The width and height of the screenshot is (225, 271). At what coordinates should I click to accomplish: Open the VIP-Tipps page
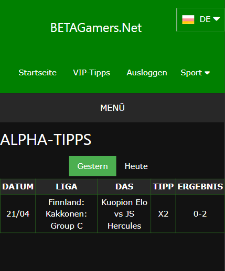pos(92,73)
